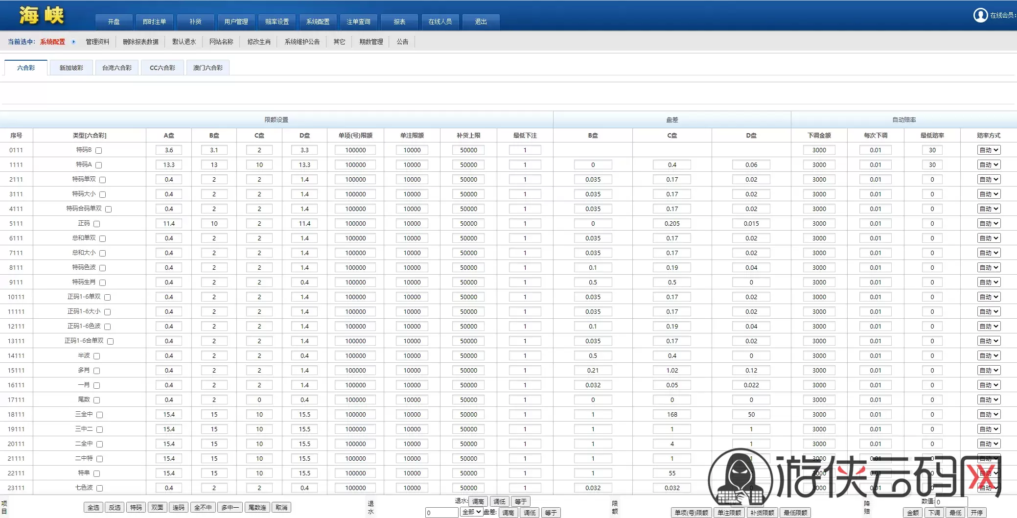Open 默认退水 submenu link
Viewport: 1017px width, 518px height.
[x=184, y=42]
